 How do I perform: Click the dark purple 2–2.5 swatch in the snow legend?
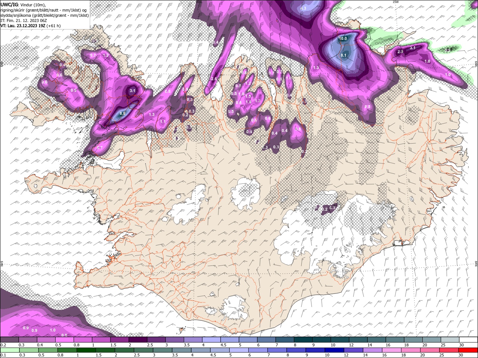coord(138,340)
